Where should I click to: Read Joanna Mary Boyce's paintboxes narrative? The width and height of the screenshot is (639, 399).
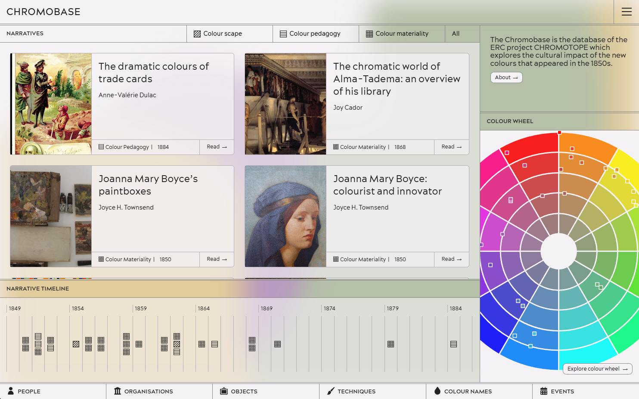click(217, 259)
